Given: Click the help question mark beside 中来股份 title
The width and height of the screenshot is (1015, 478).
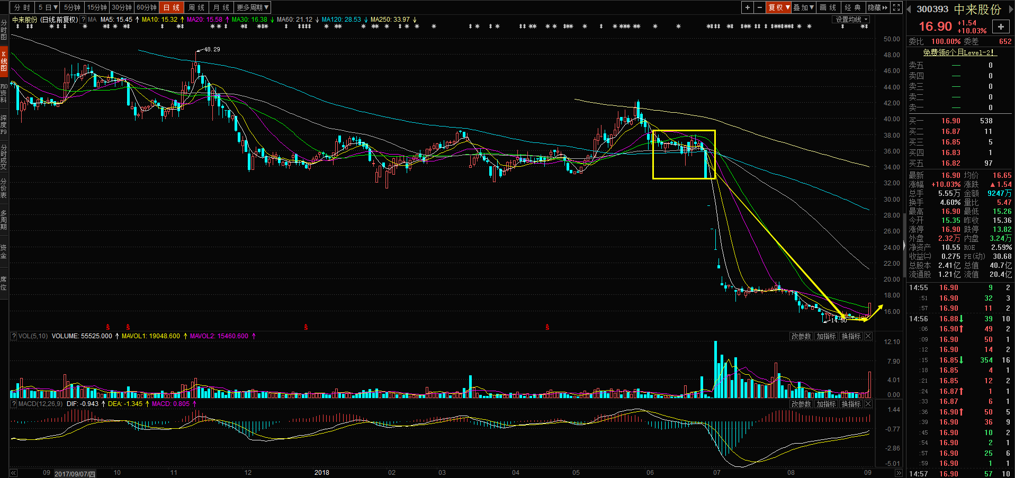Looking at the screenshot, I should (83, 20).
